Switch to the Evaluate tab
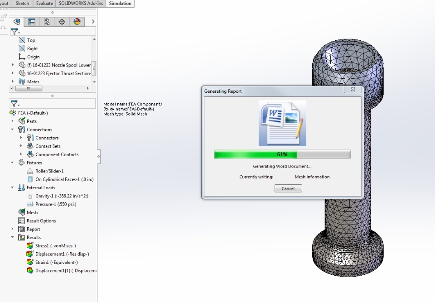 (44, 3)
